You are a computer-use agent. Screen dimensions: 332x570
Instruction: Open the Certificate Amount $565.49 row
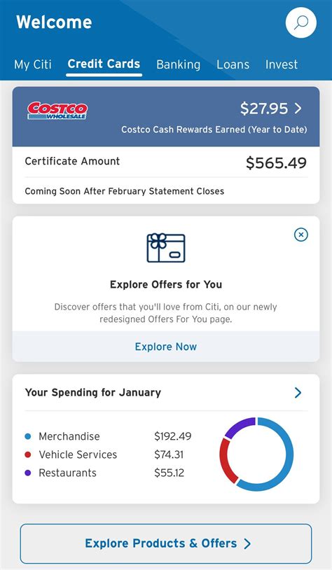coord(166,162)
